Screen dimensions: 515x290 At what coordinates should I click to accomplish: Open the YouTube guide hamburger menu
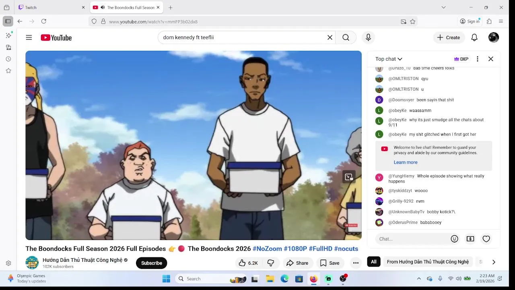tap(29, 37)
